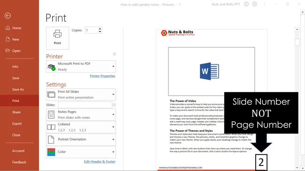Open Edit Header & Footer link
The width and height of the screenshot is (305, 171).
[100, 162]
